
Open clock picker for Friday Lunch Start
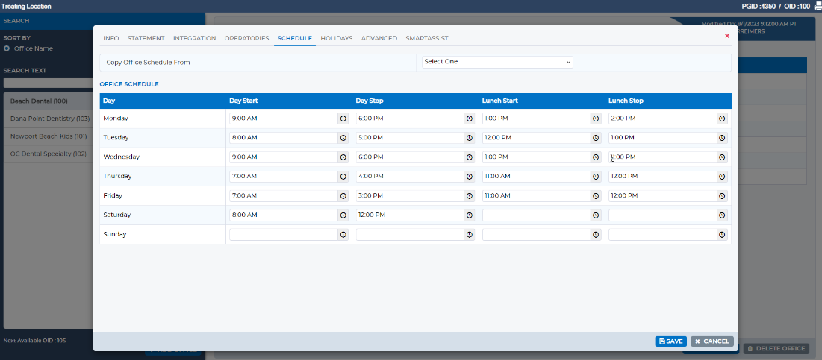pyautogui.click(x=596, y=196)
